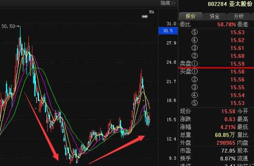Click the circled 4 sell-level icon at 15.62
The width and height of the screenshot is (254, 166).
point(195,40)
